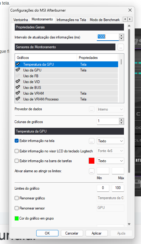Open the alarm limits ellipsis button

92,171
